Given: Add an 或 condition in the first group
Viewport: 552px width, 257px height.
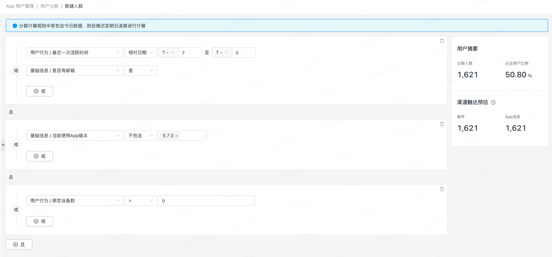Looking at the screenshot, I should point(40,91).
